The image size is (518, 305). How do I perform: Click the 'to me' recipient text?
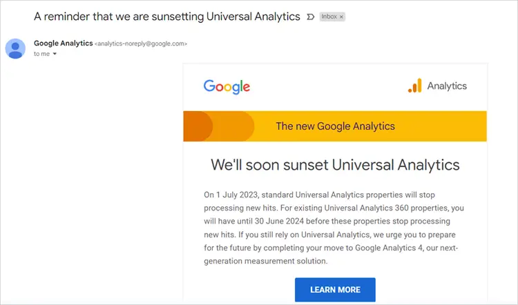pyautogui.click(x=41, y=54)
